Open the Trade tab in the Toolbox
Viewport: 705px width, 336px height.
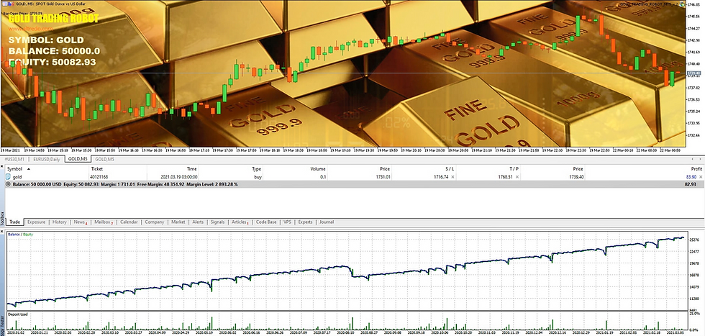[14, 222]
